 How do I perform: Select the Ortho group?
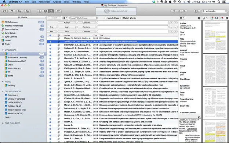tap(10, 65)
